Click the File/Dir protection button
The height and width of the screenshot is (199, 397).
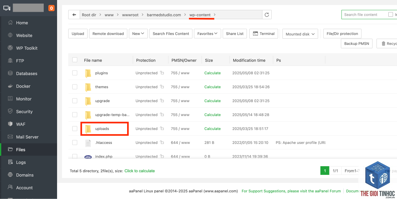click(x=342, y=34)
